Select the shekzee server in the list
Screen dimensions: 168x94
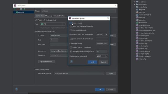tap(23, 12)
